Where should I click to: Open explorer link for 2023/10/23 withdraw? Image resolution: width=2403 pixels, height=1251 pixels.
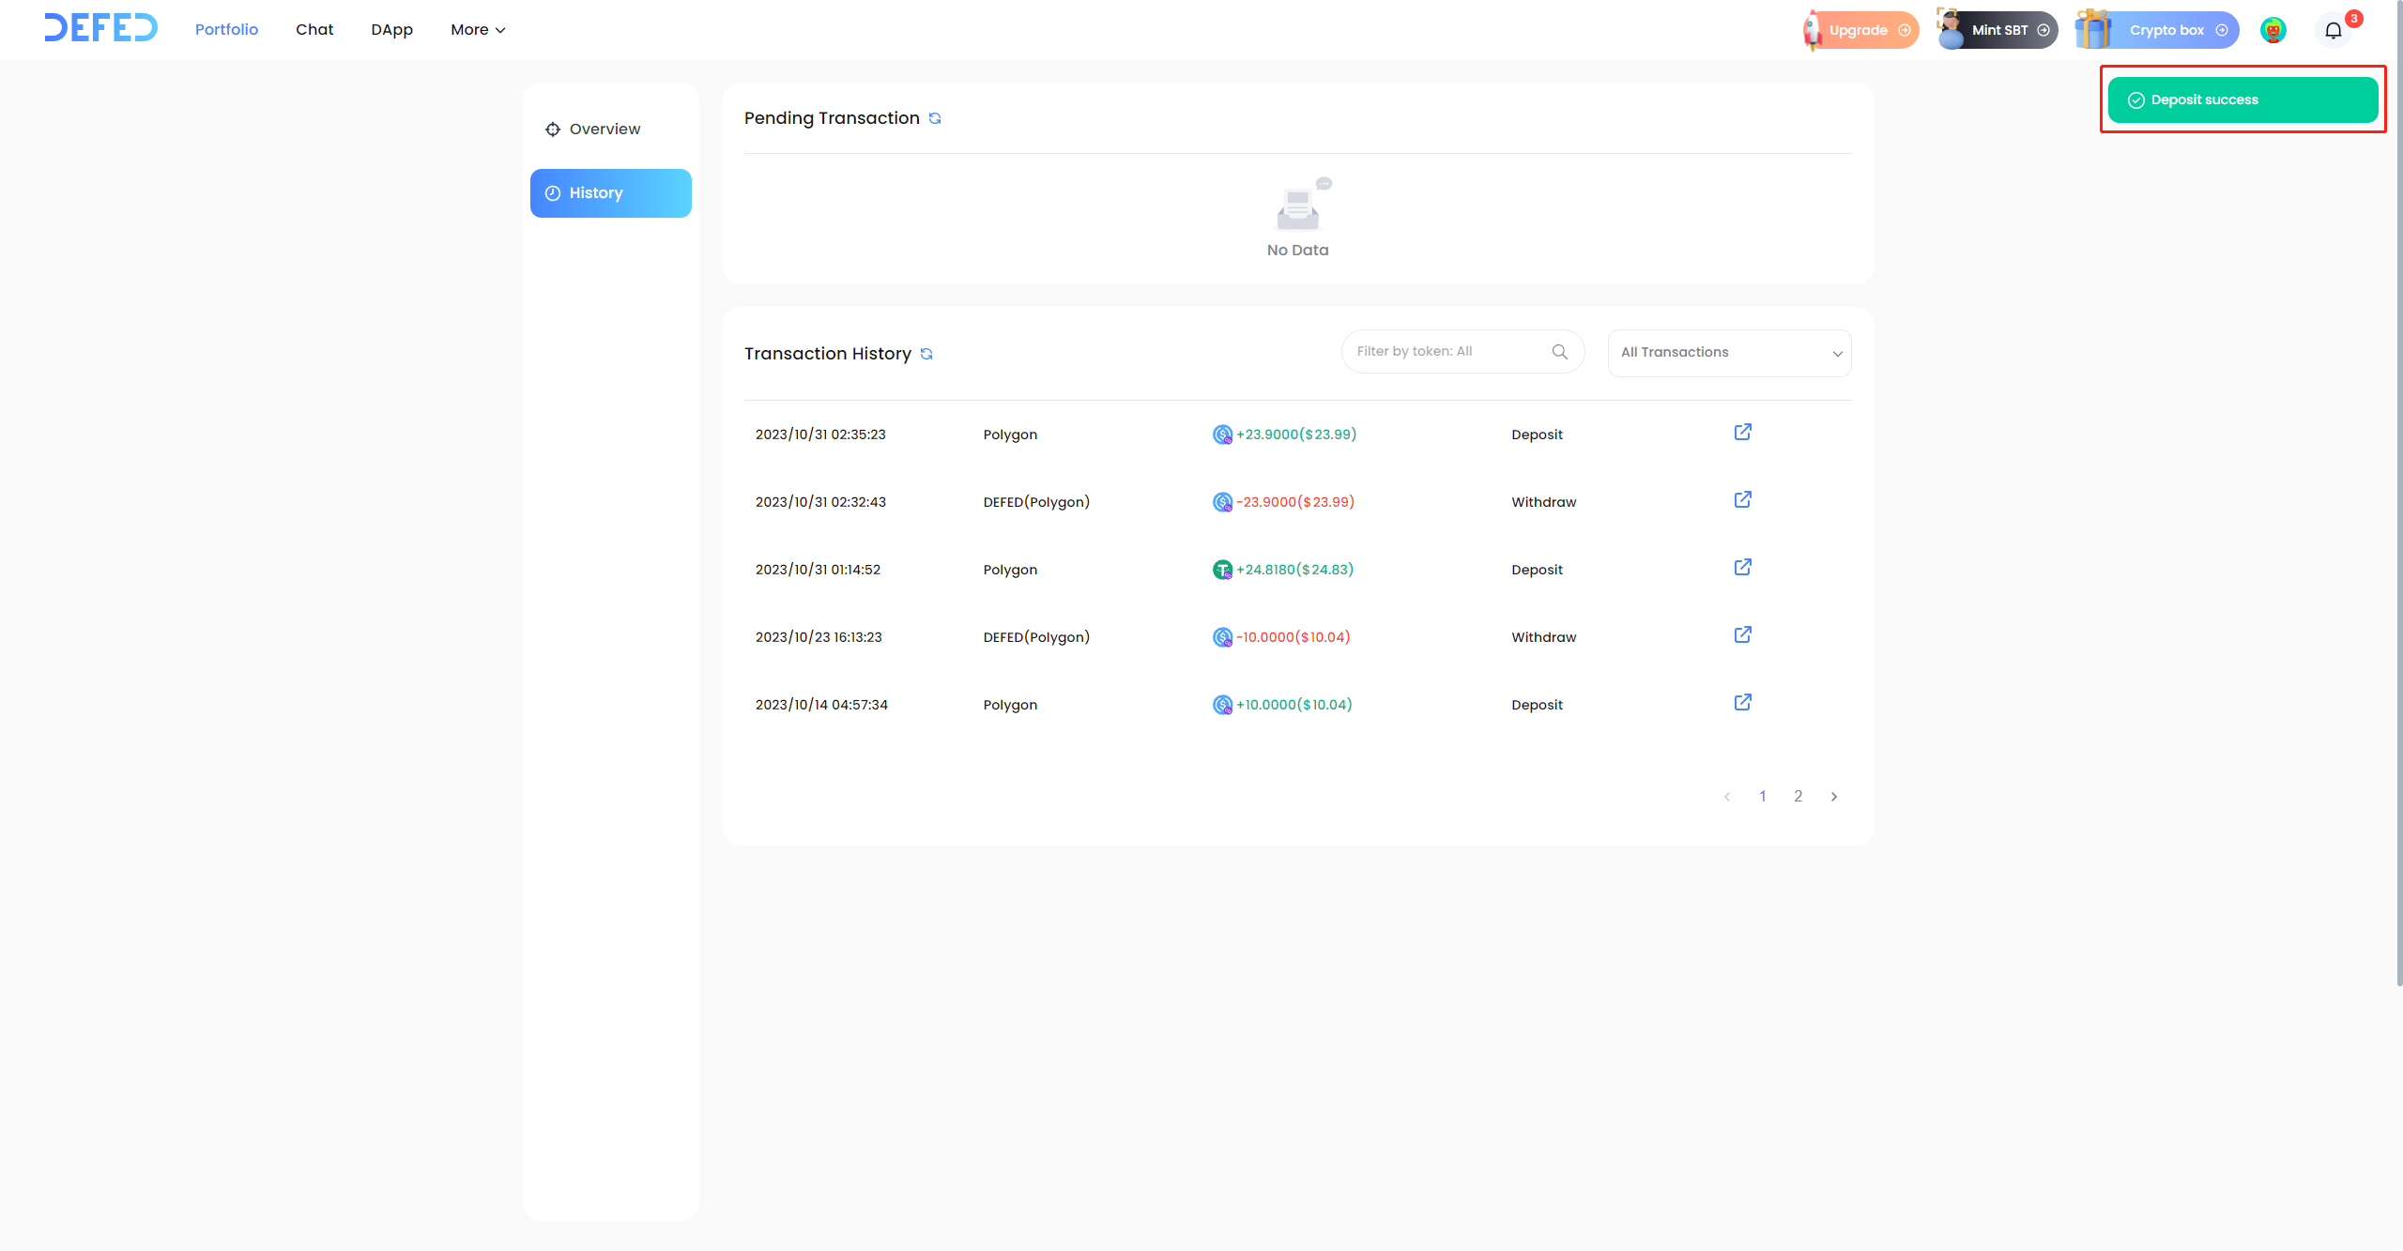1742,635
